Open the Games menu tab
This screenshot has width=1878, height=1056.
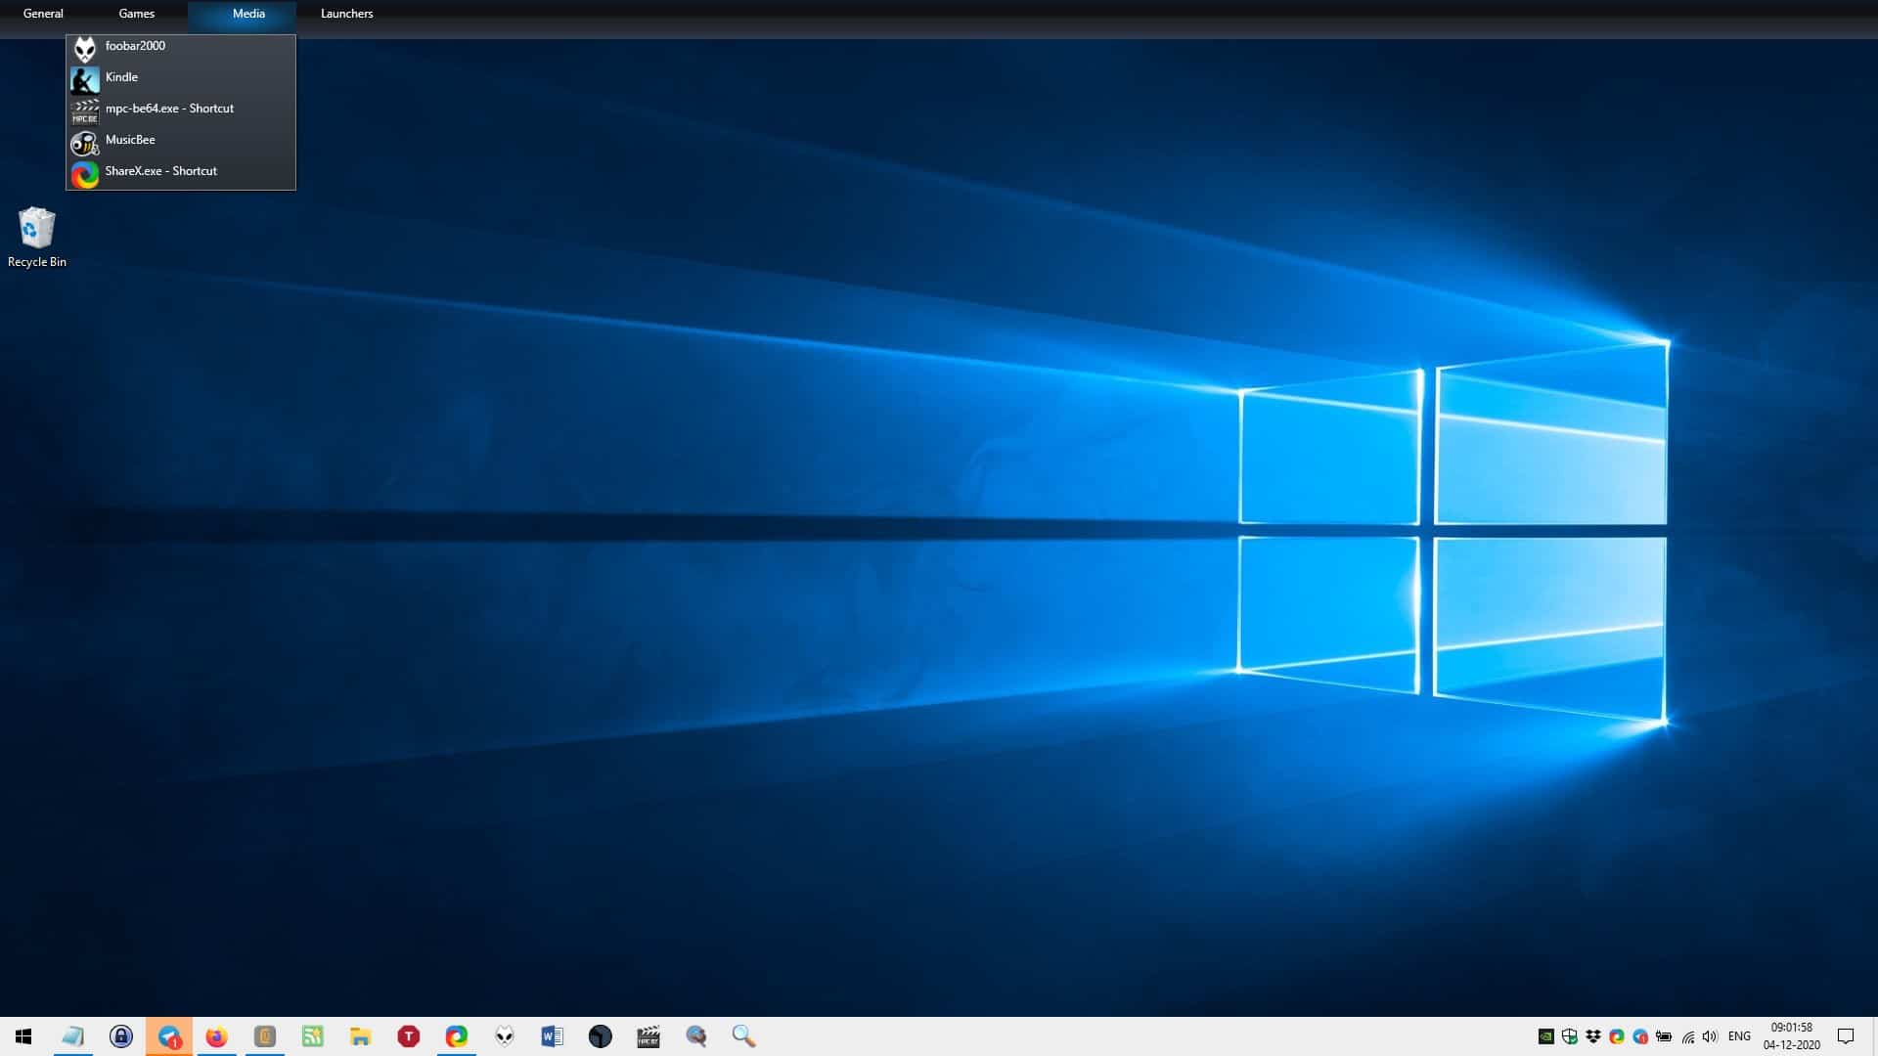point(137,14)
